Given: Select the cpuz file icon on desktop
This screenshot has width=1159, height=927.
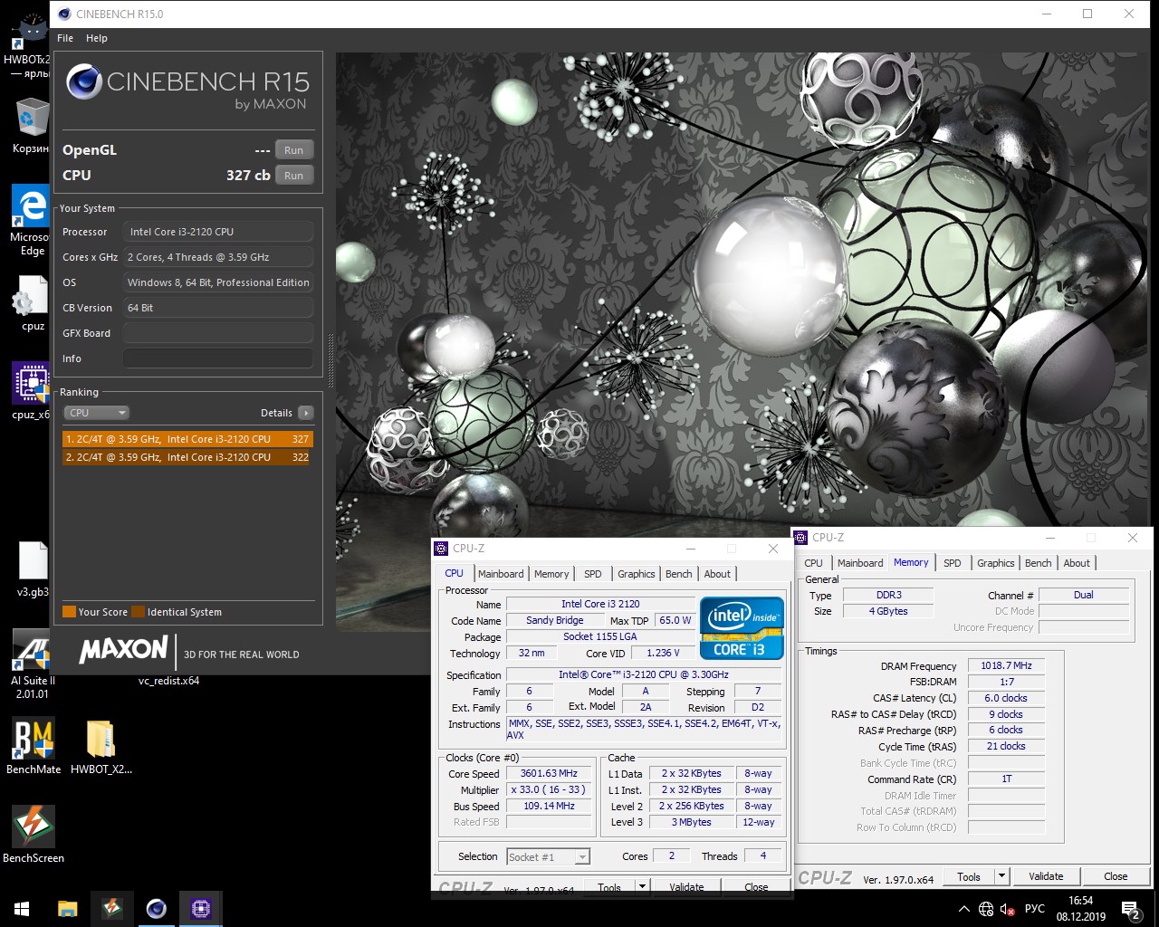Looking at the screenshot, I should (29, 301).
